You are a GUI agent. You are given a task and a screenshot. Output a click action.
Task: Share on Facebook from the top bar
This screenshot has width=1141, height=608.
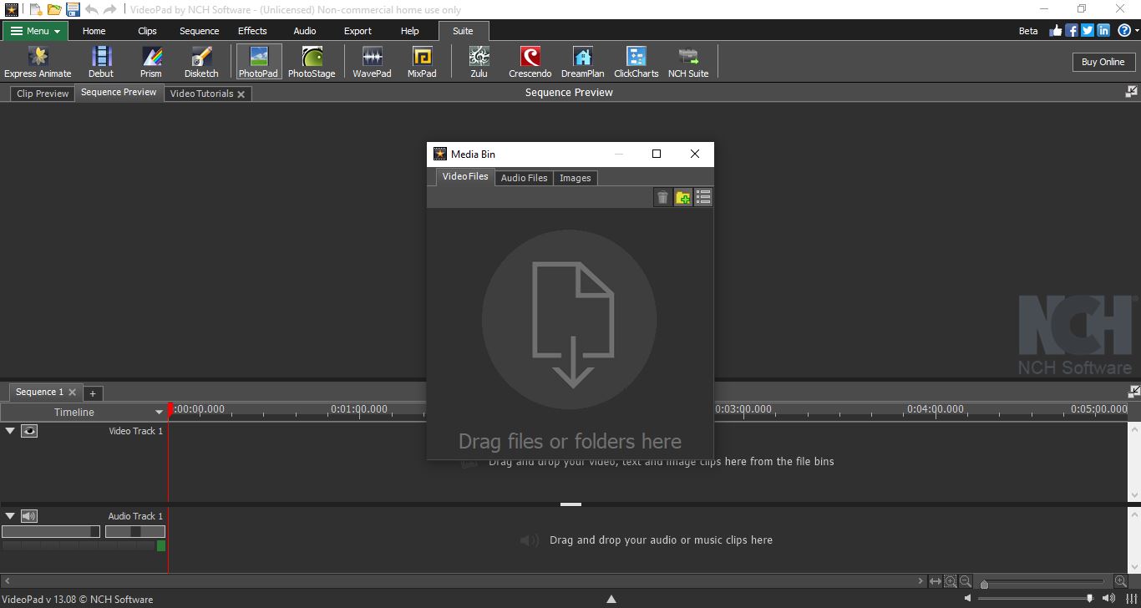click(1072, 30)
